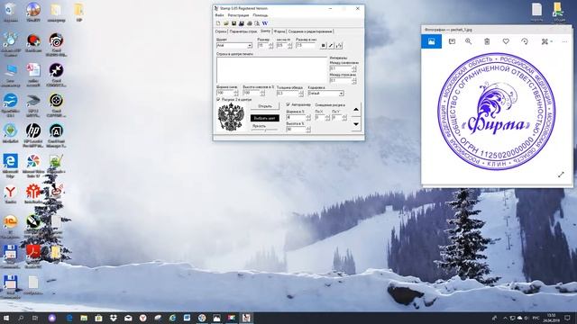Click the eagle emblem image preview

click(231, 117)
